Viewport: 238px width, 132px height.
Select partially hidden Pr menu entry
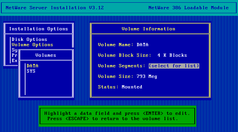click(x=15, y=55)
